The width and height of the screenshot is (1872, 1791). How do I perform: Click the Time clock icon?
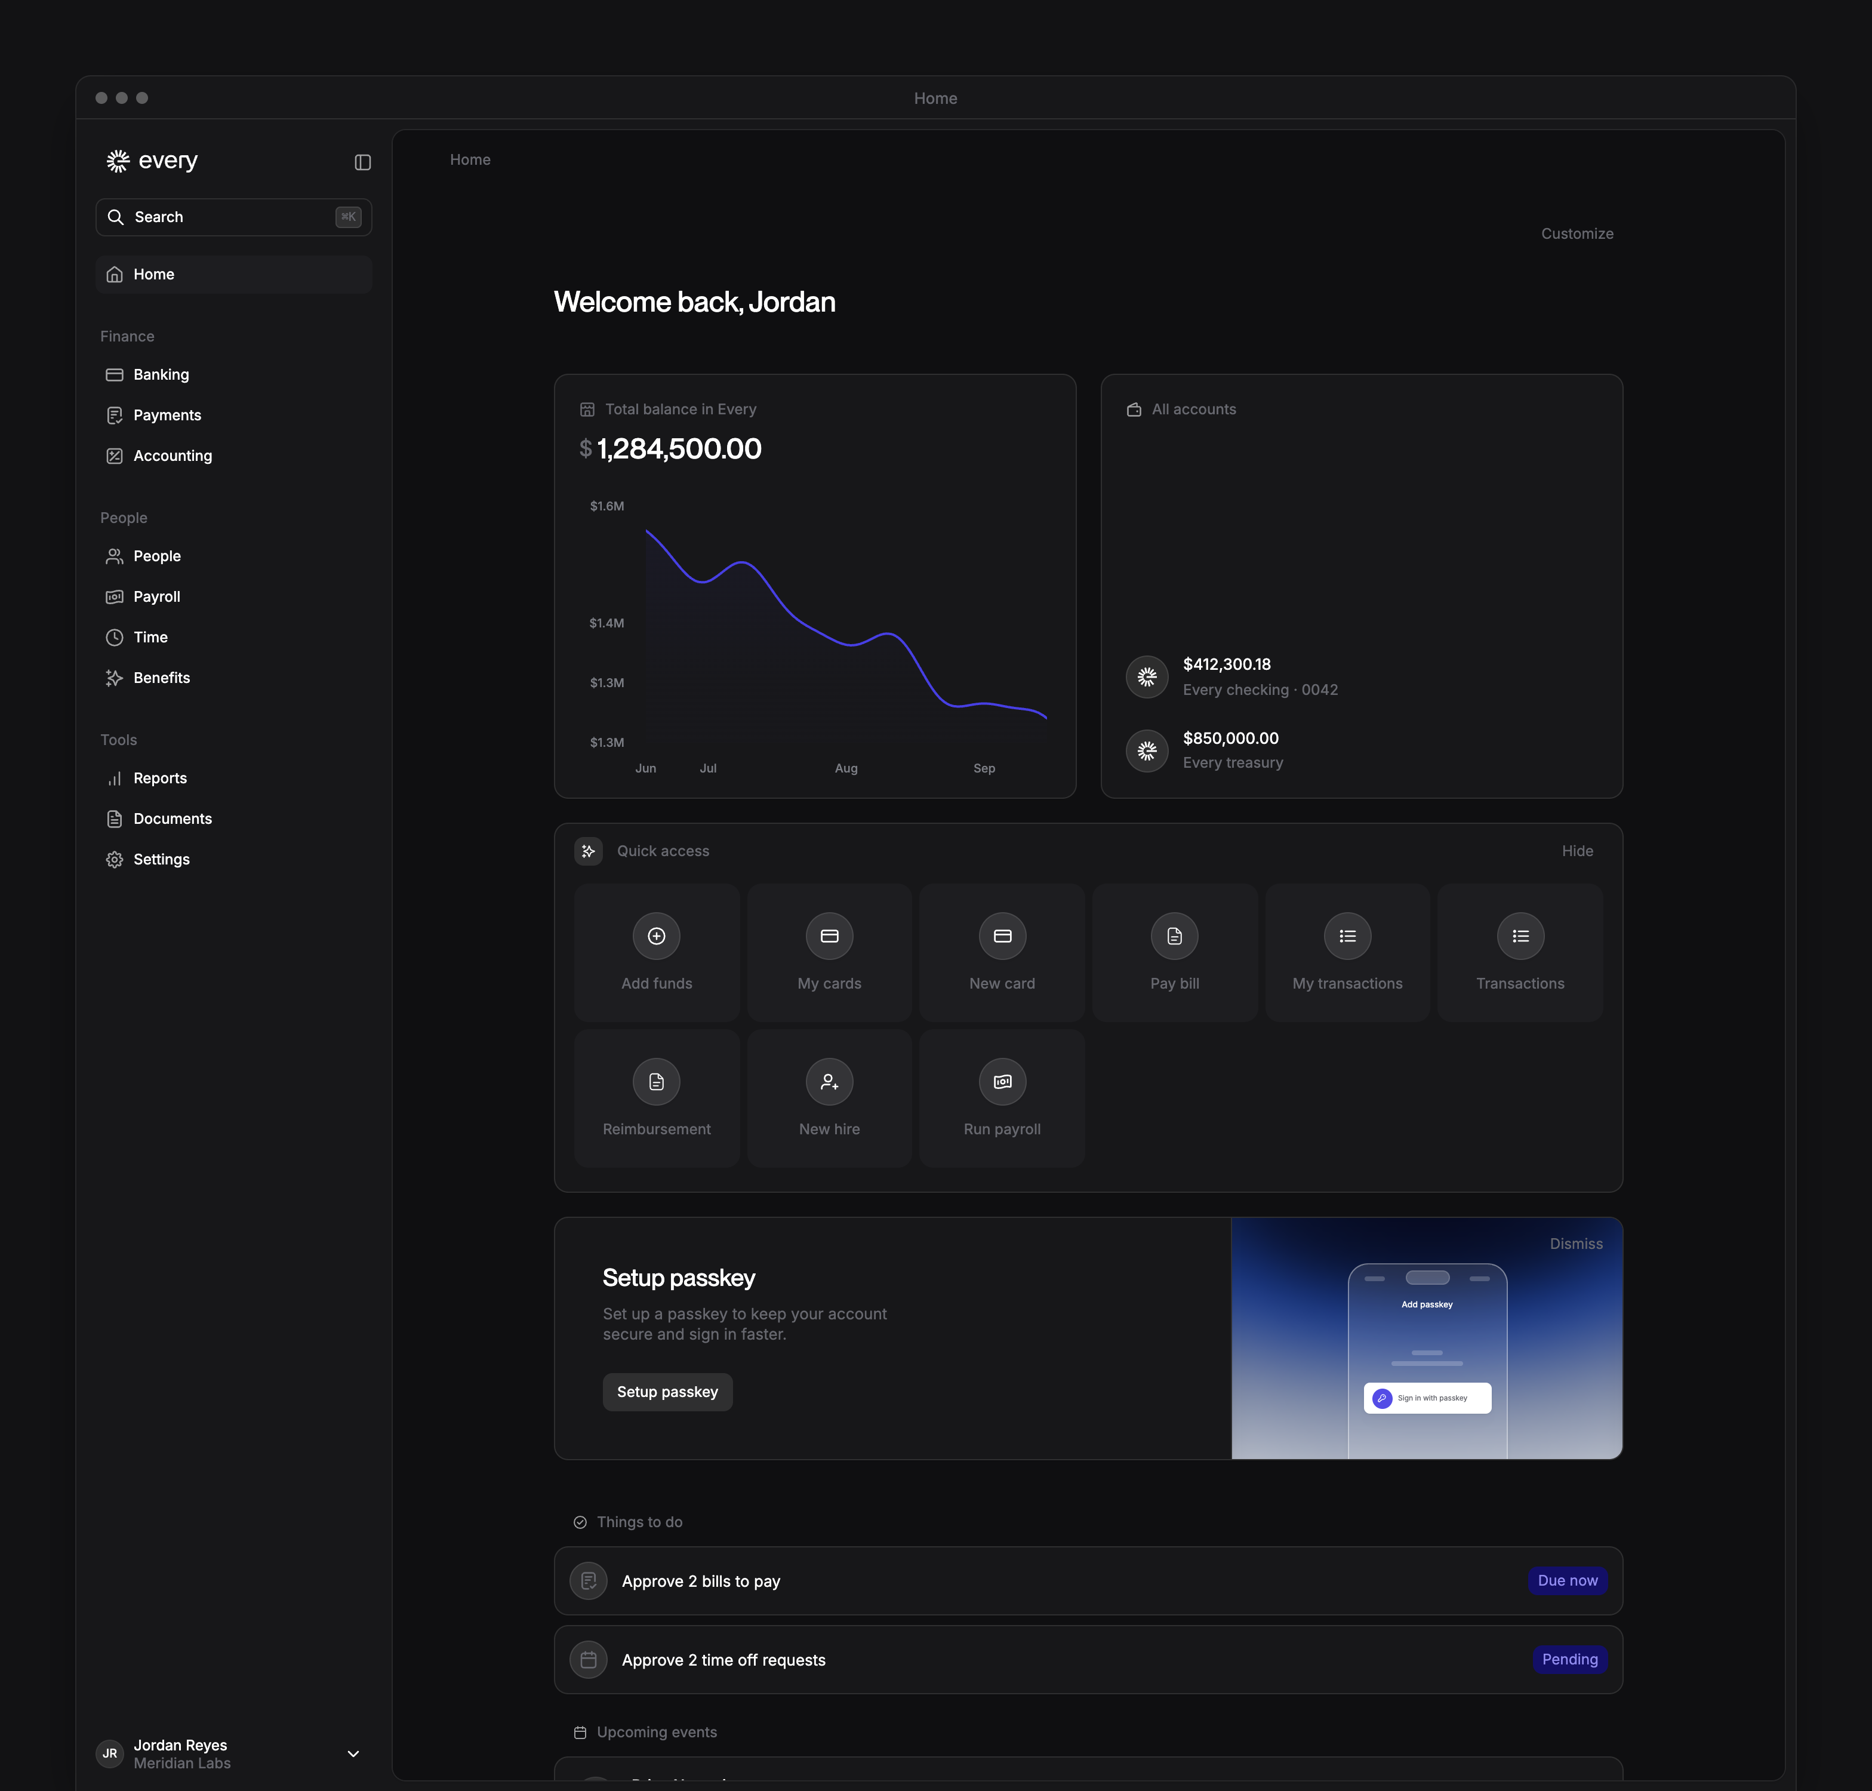tap(115, 637)
